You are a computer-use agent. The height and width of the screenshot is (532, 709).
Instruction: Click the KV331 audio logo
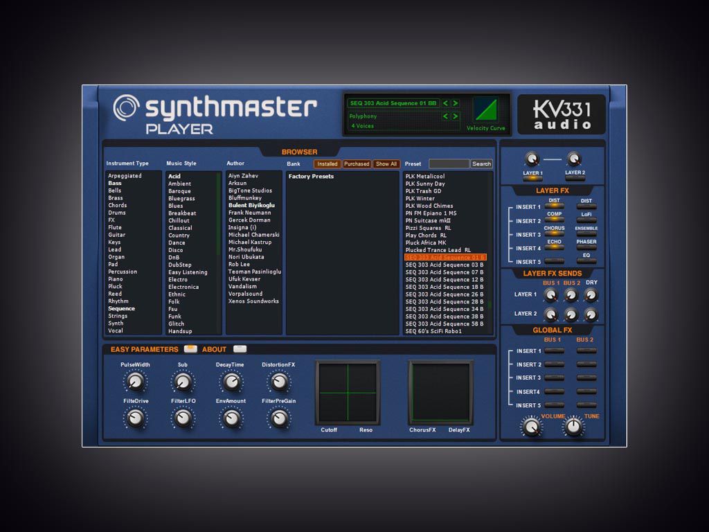tap(562, 114)
